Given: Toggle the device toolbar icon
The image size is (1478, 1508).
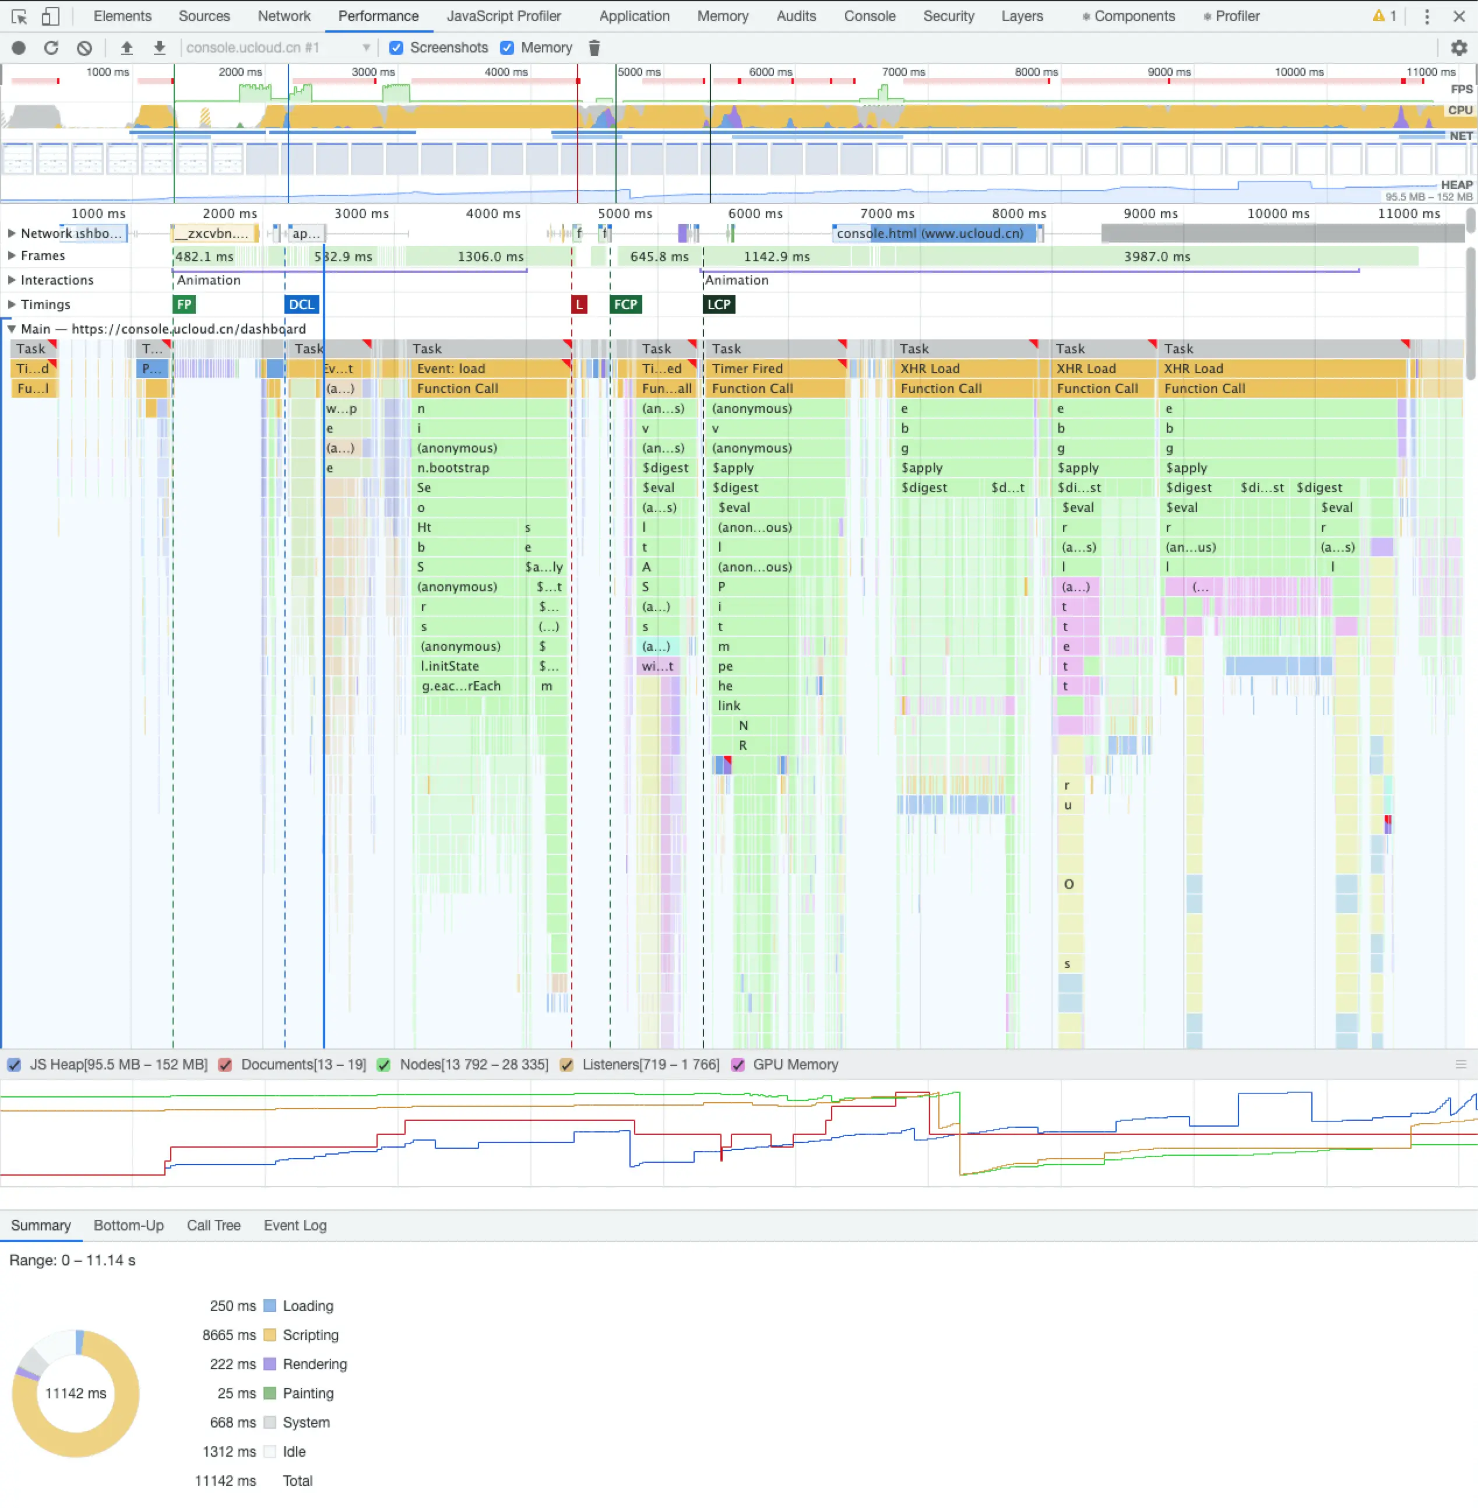Looking at the screenshot, I should click(x=51, y=16).
